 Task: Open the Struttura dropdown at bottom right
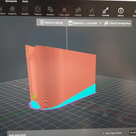tap(133, 133)
